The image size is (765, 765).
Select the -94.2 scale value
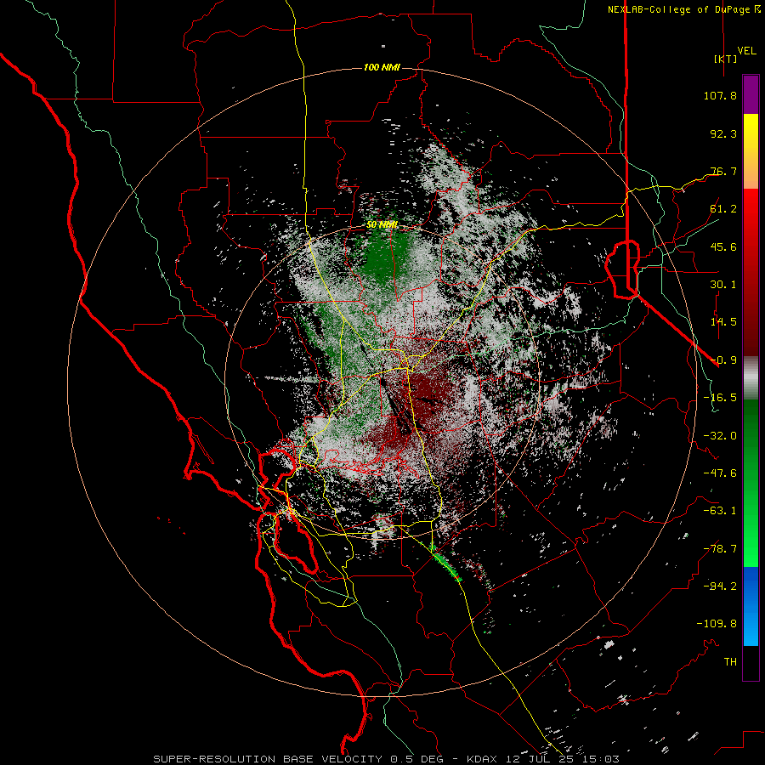[x=720, y=586]
